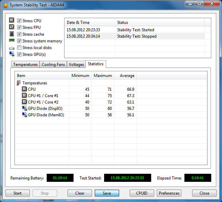222x202 pixels.
Task: Click the memory stick icon beside Stress system memory
Action: pyautogui.click(x=12, y=41)
